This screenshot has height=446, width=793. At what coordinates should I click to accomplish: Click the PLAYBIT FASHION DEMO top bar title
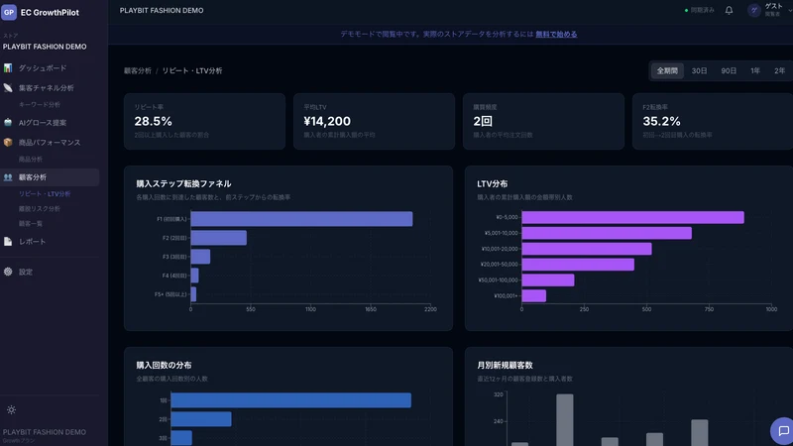tap(162, 10)
